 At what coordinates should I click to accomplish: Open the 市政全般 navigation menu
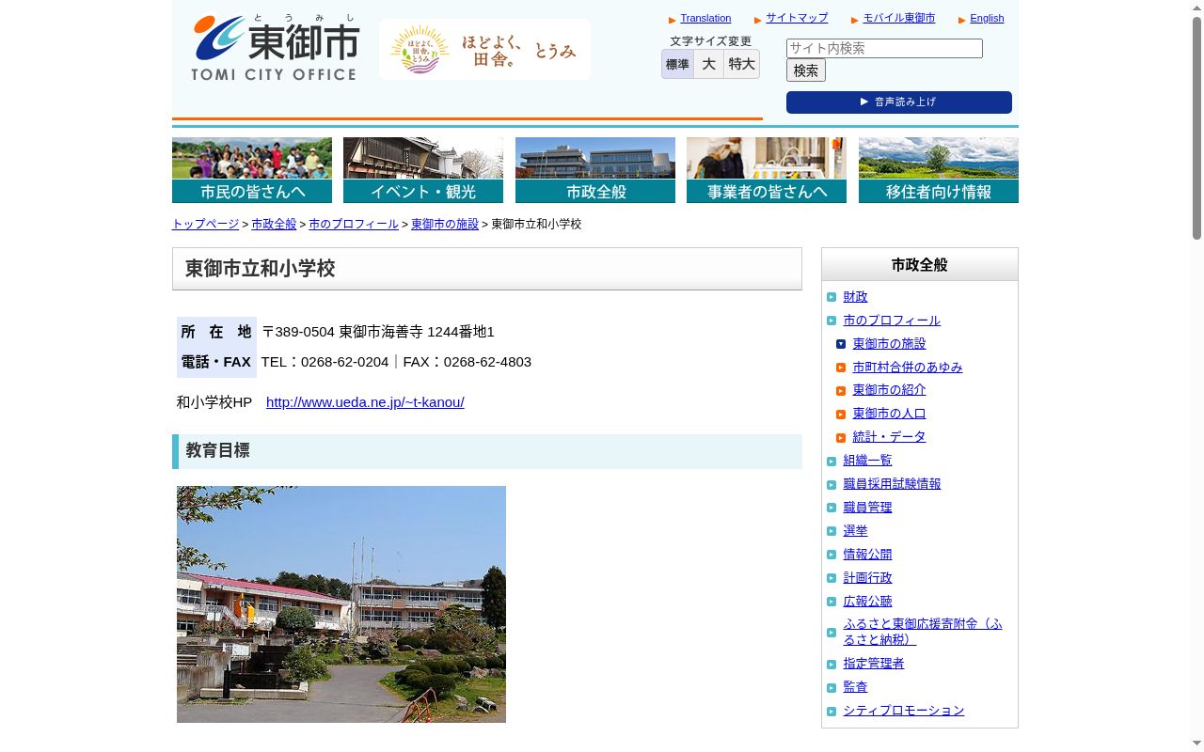(x=595, y=170)
